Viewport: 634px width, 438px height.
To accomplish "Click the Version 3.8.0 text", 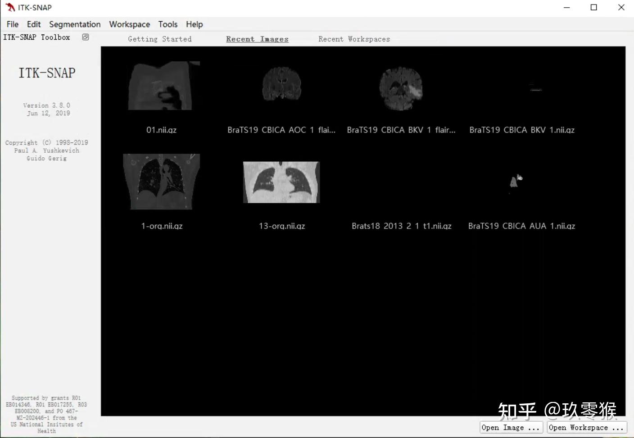I will point(47,105).
